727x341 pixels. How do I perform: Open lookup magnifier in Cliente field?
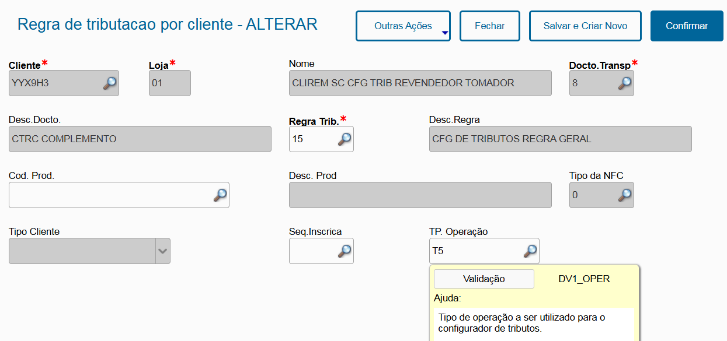coord(110,83)
